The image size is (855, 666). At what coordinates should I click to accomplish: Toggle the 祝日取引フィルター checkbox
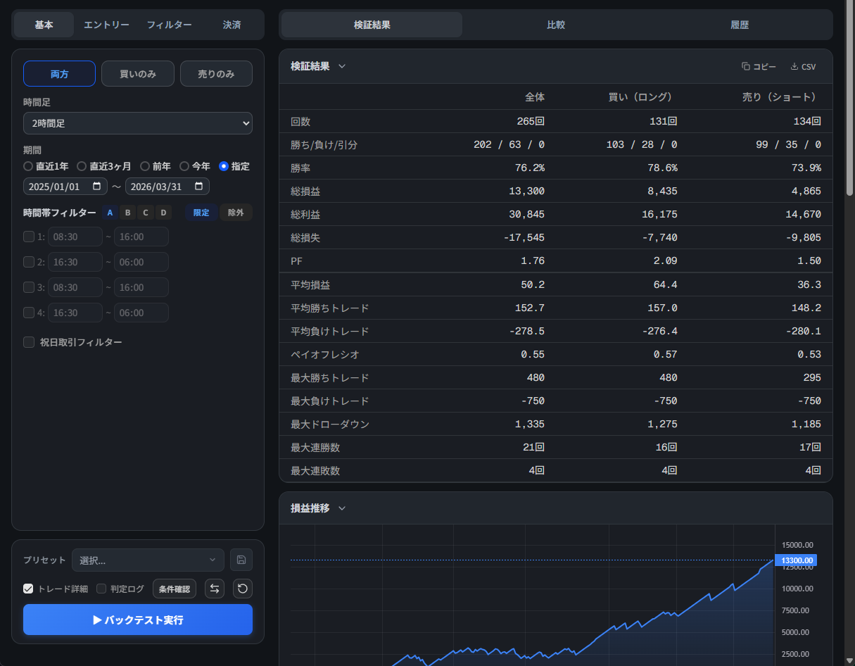(x=29, y=342)
